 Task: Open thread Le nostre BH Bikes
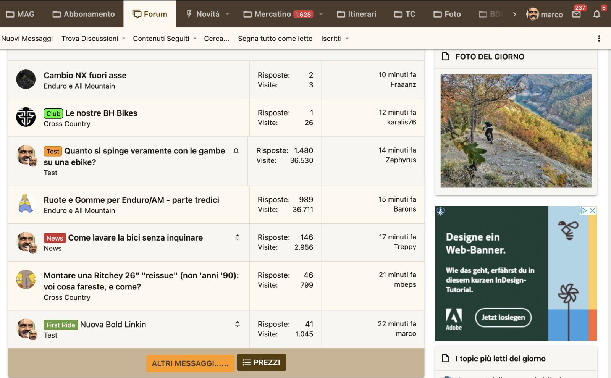pos(101,113)
